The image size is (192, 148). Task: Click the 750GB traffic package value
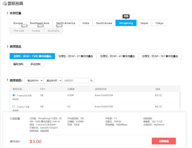117,121
